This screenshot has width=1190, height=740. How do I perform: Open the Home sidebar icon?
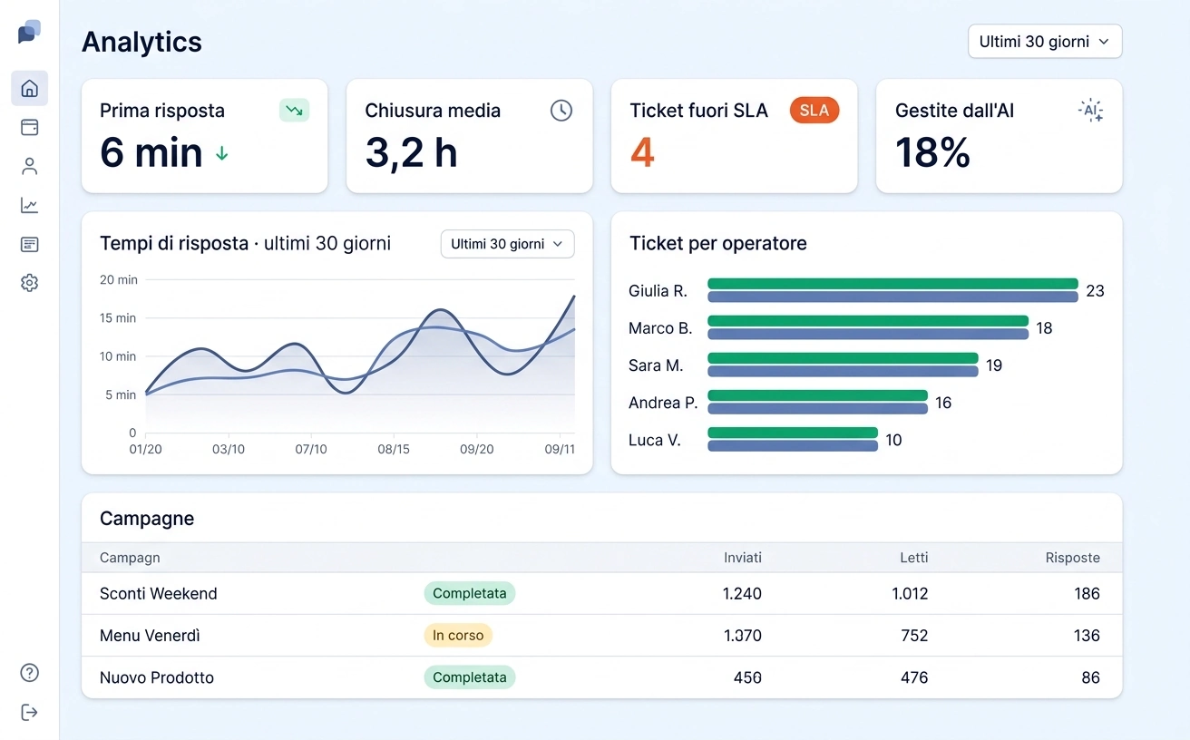[29, 88]
